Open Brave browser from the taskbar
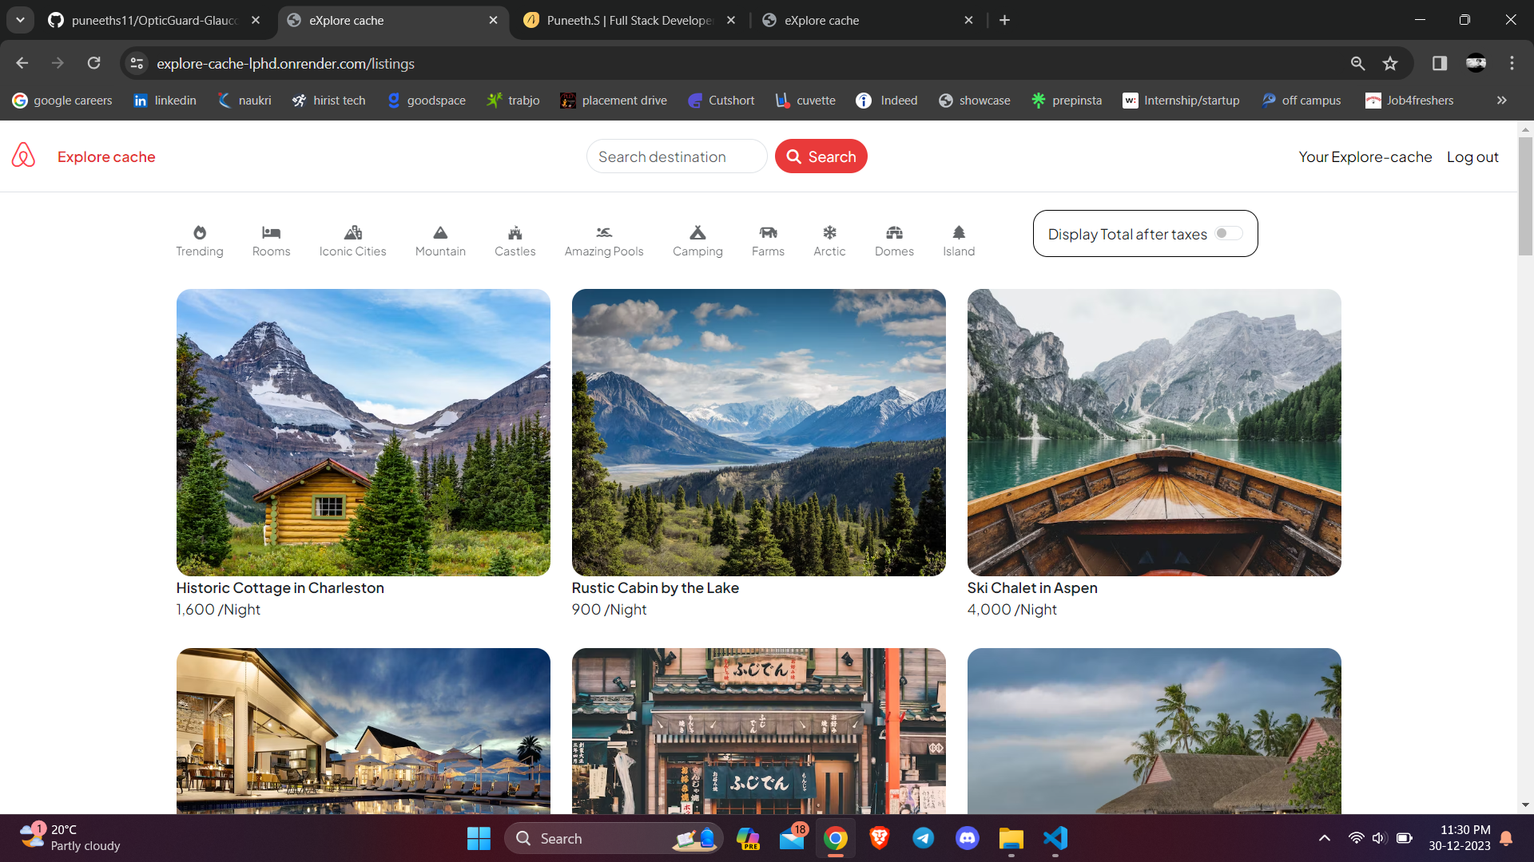 pyautogui.click(x=879, y=838)
